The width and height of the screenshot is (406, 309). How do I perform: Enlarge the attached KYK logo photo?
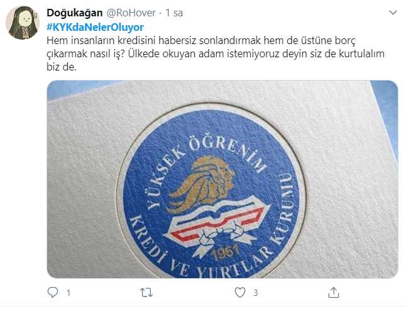click(x=222, y=179)
